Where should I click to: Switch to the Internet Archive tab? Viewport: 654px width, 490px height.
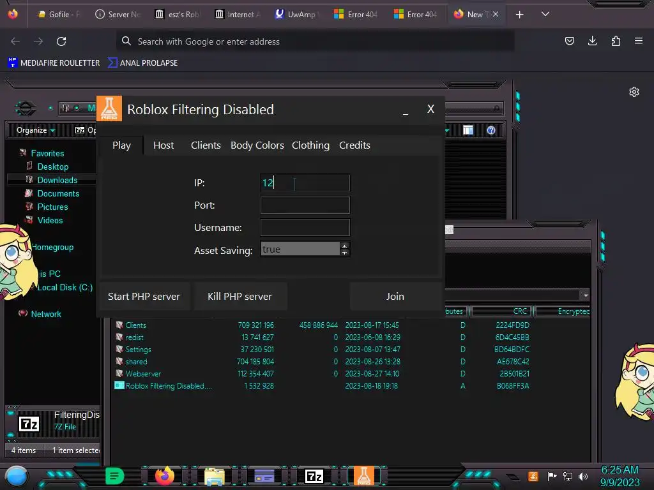tap(238, 14)
